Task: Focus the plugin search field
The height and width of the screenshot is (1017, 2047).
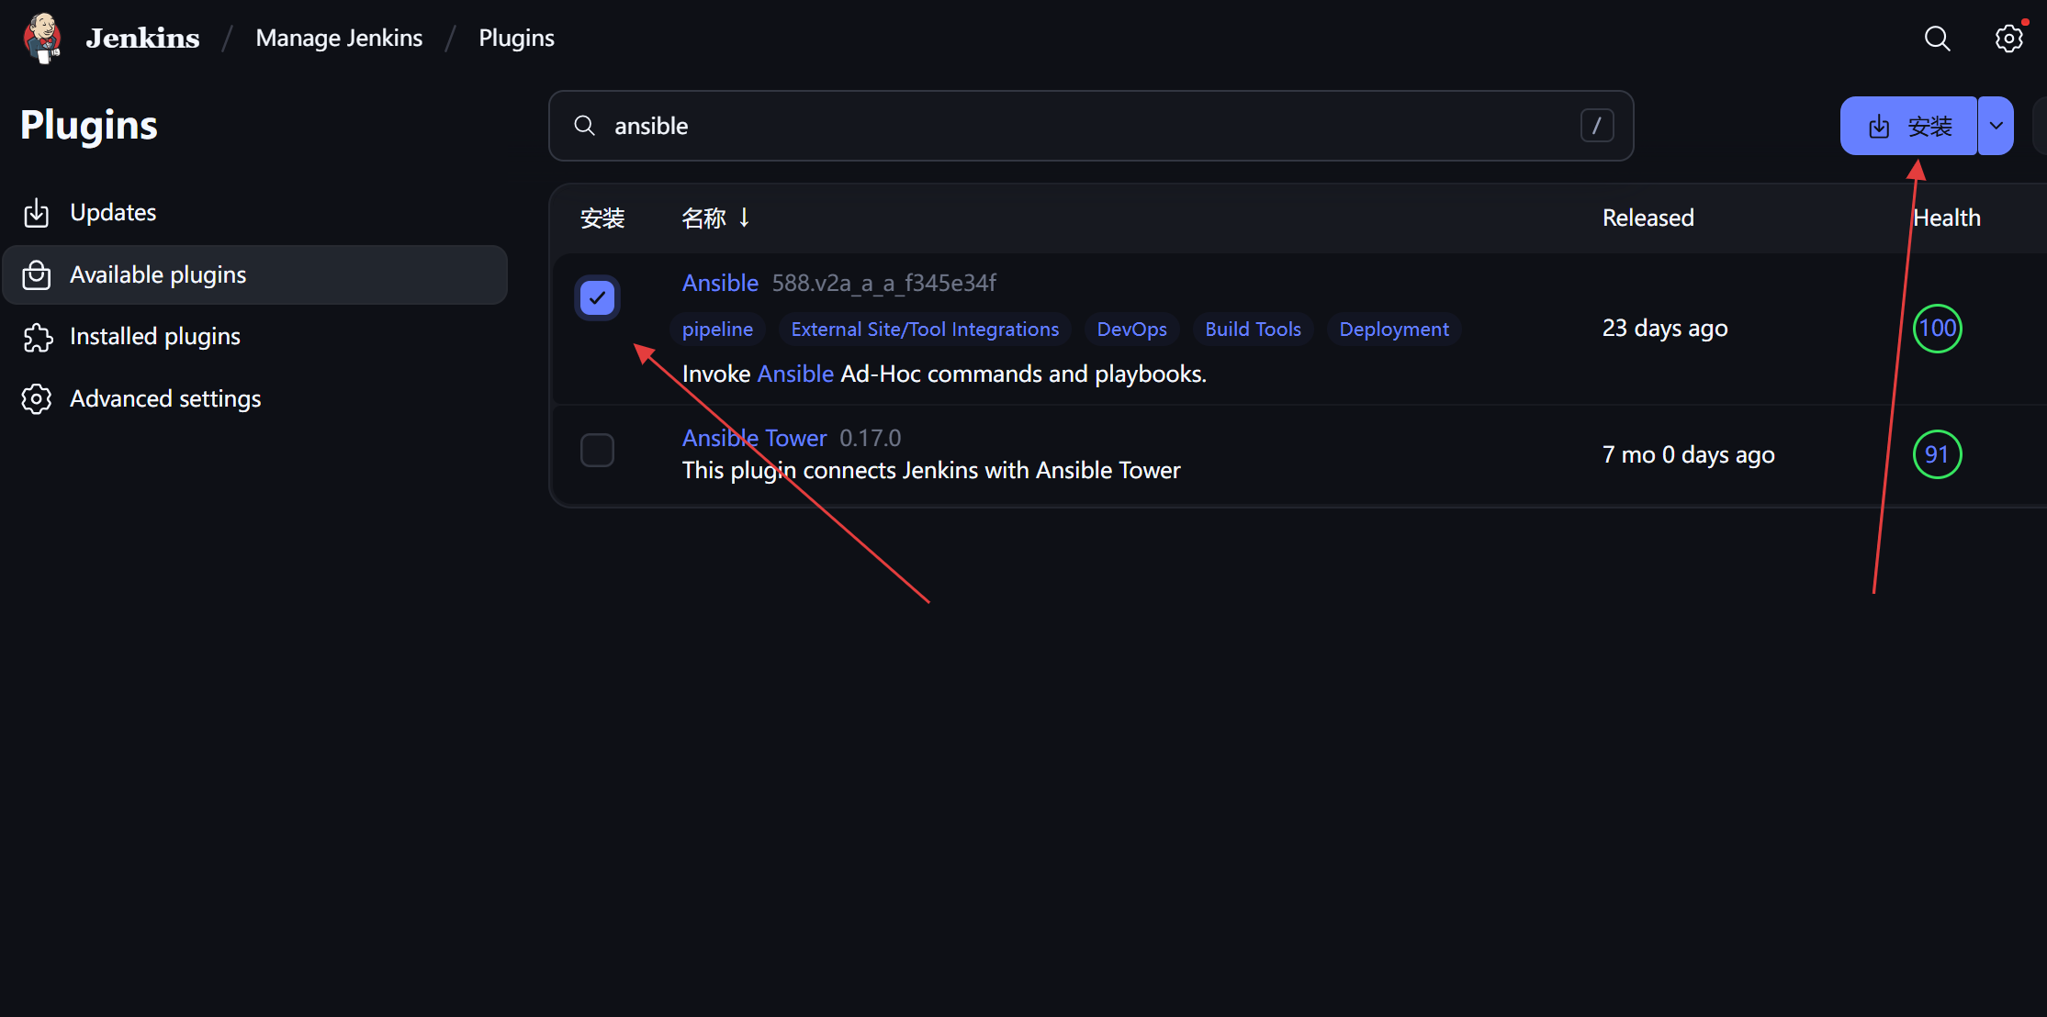Action: pos(1084,126)
